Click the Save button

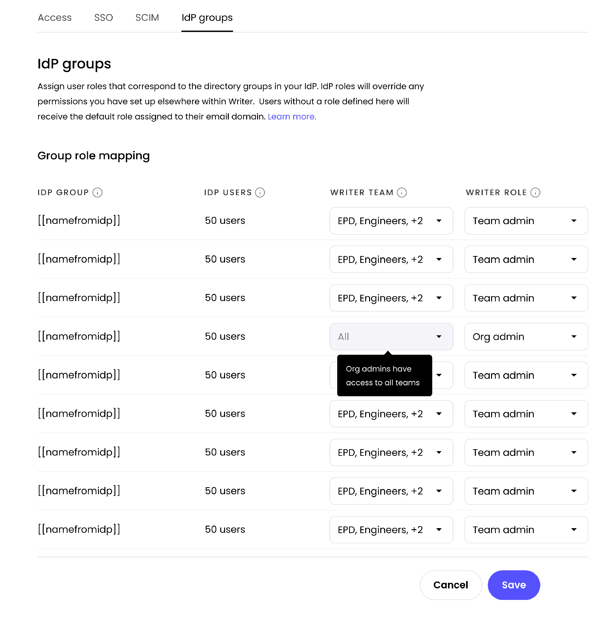pyautogui.click(x=514, y=585)
